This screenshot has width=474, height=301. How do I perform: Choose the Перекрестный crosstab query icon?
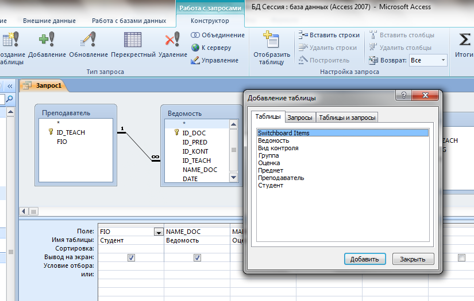point(133,40)
